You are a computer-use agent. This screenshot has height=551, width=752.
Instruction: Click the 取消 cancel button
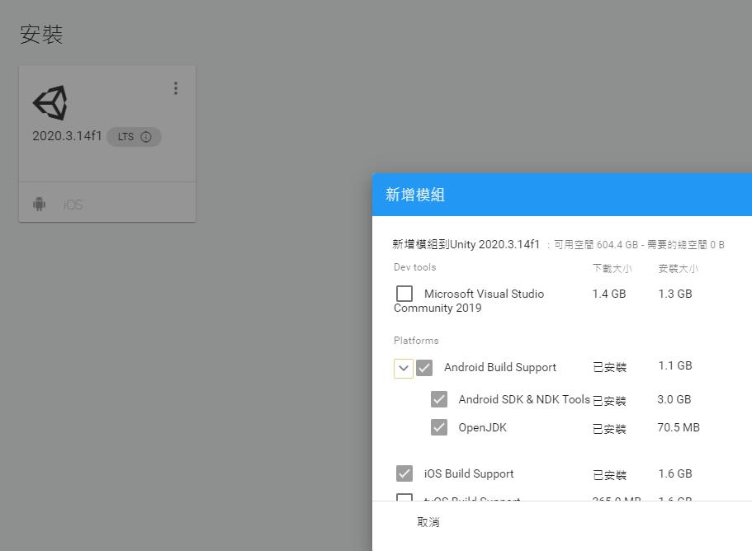point(428,522)
